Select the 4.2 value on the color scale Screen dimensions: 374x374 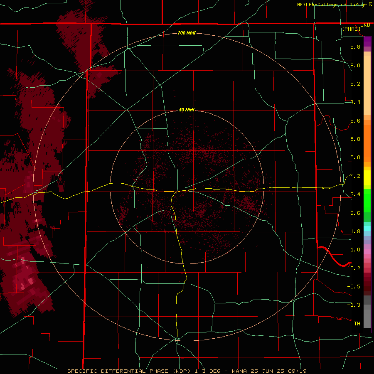click(x=355, y=176)
